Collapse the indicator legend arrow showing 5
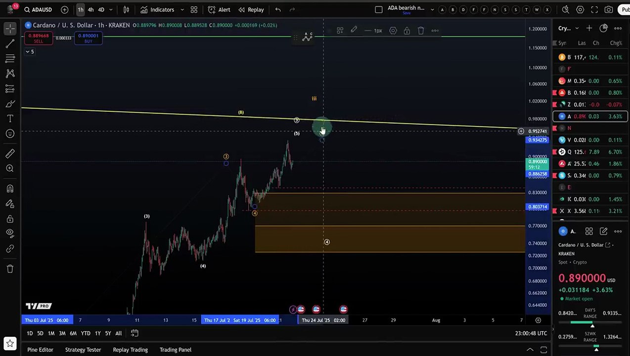The width and height of the screenshot is (630, 356). pos(30,51)
